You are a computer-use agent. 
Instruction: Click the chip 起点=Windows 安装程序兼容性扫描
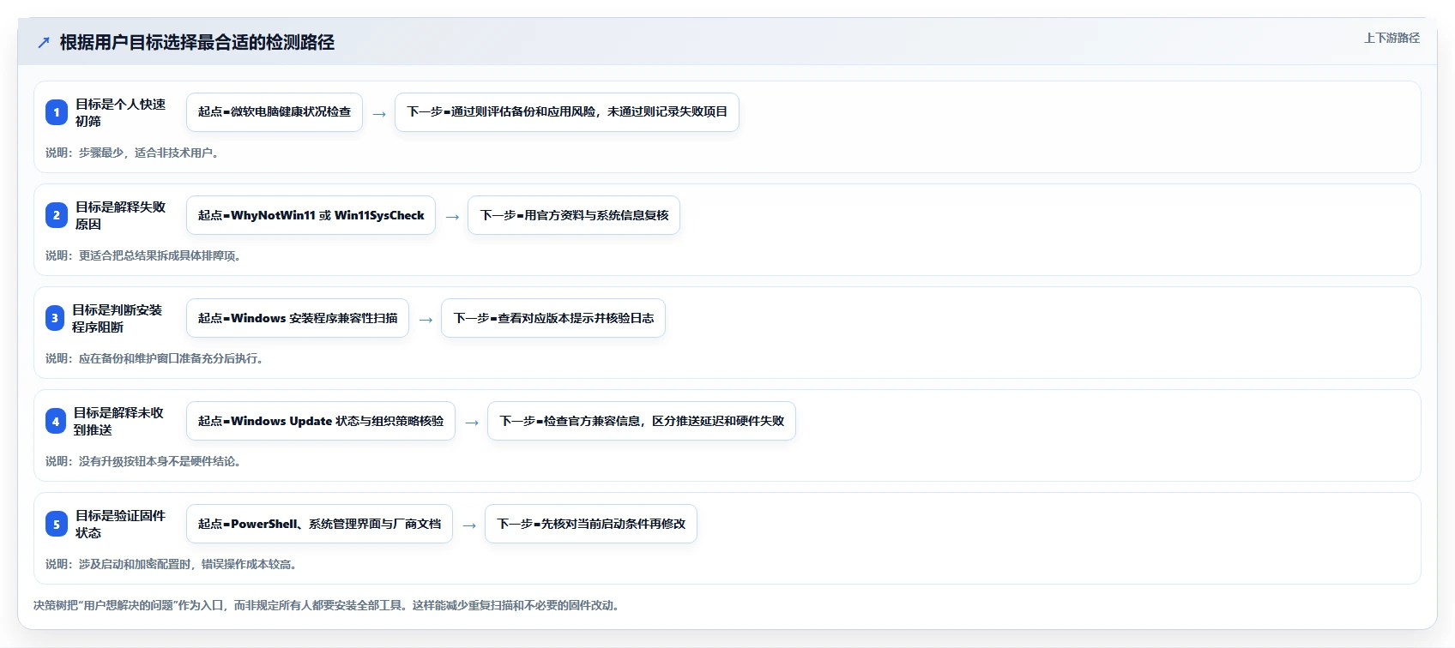(x=298, y=318)
